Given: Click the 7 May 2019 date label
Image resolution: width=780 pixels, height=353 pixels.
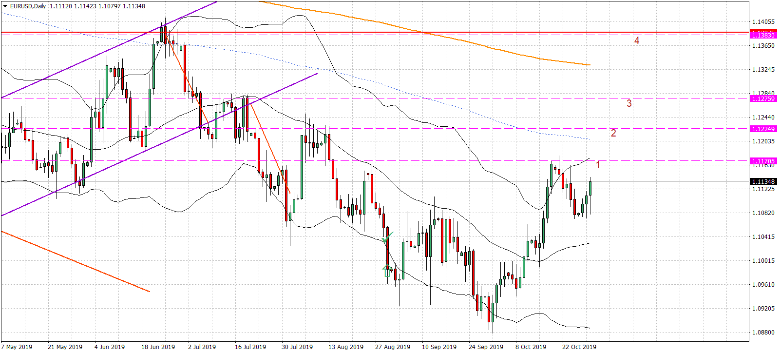Looking at the screenshot, I should 17,347.
